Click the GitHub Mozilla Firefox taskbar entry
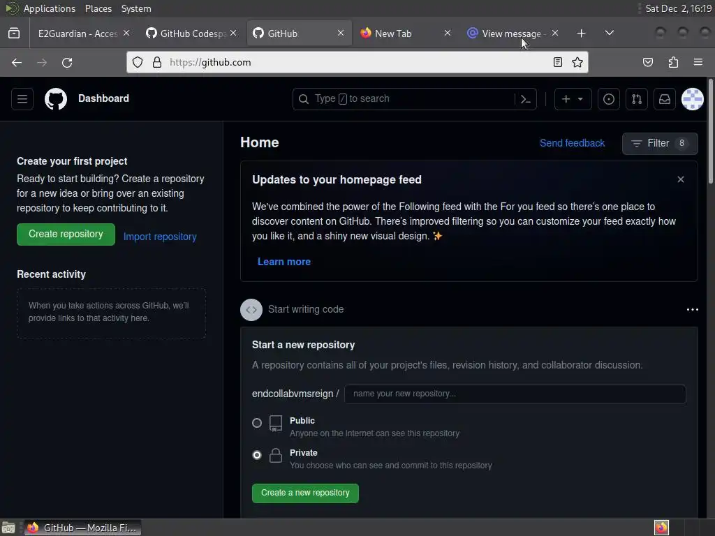Screen dimensions: 715x536 82,528
